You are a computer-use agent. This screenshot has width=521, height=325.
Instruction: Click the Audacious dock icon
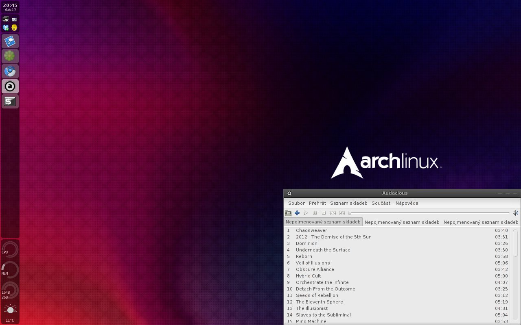tap(10, 86)
